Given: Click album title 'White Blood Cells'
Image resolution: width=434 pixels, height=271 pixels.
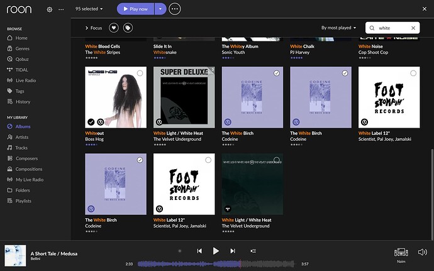Looking at the screenshot, I should click(103, 47).
